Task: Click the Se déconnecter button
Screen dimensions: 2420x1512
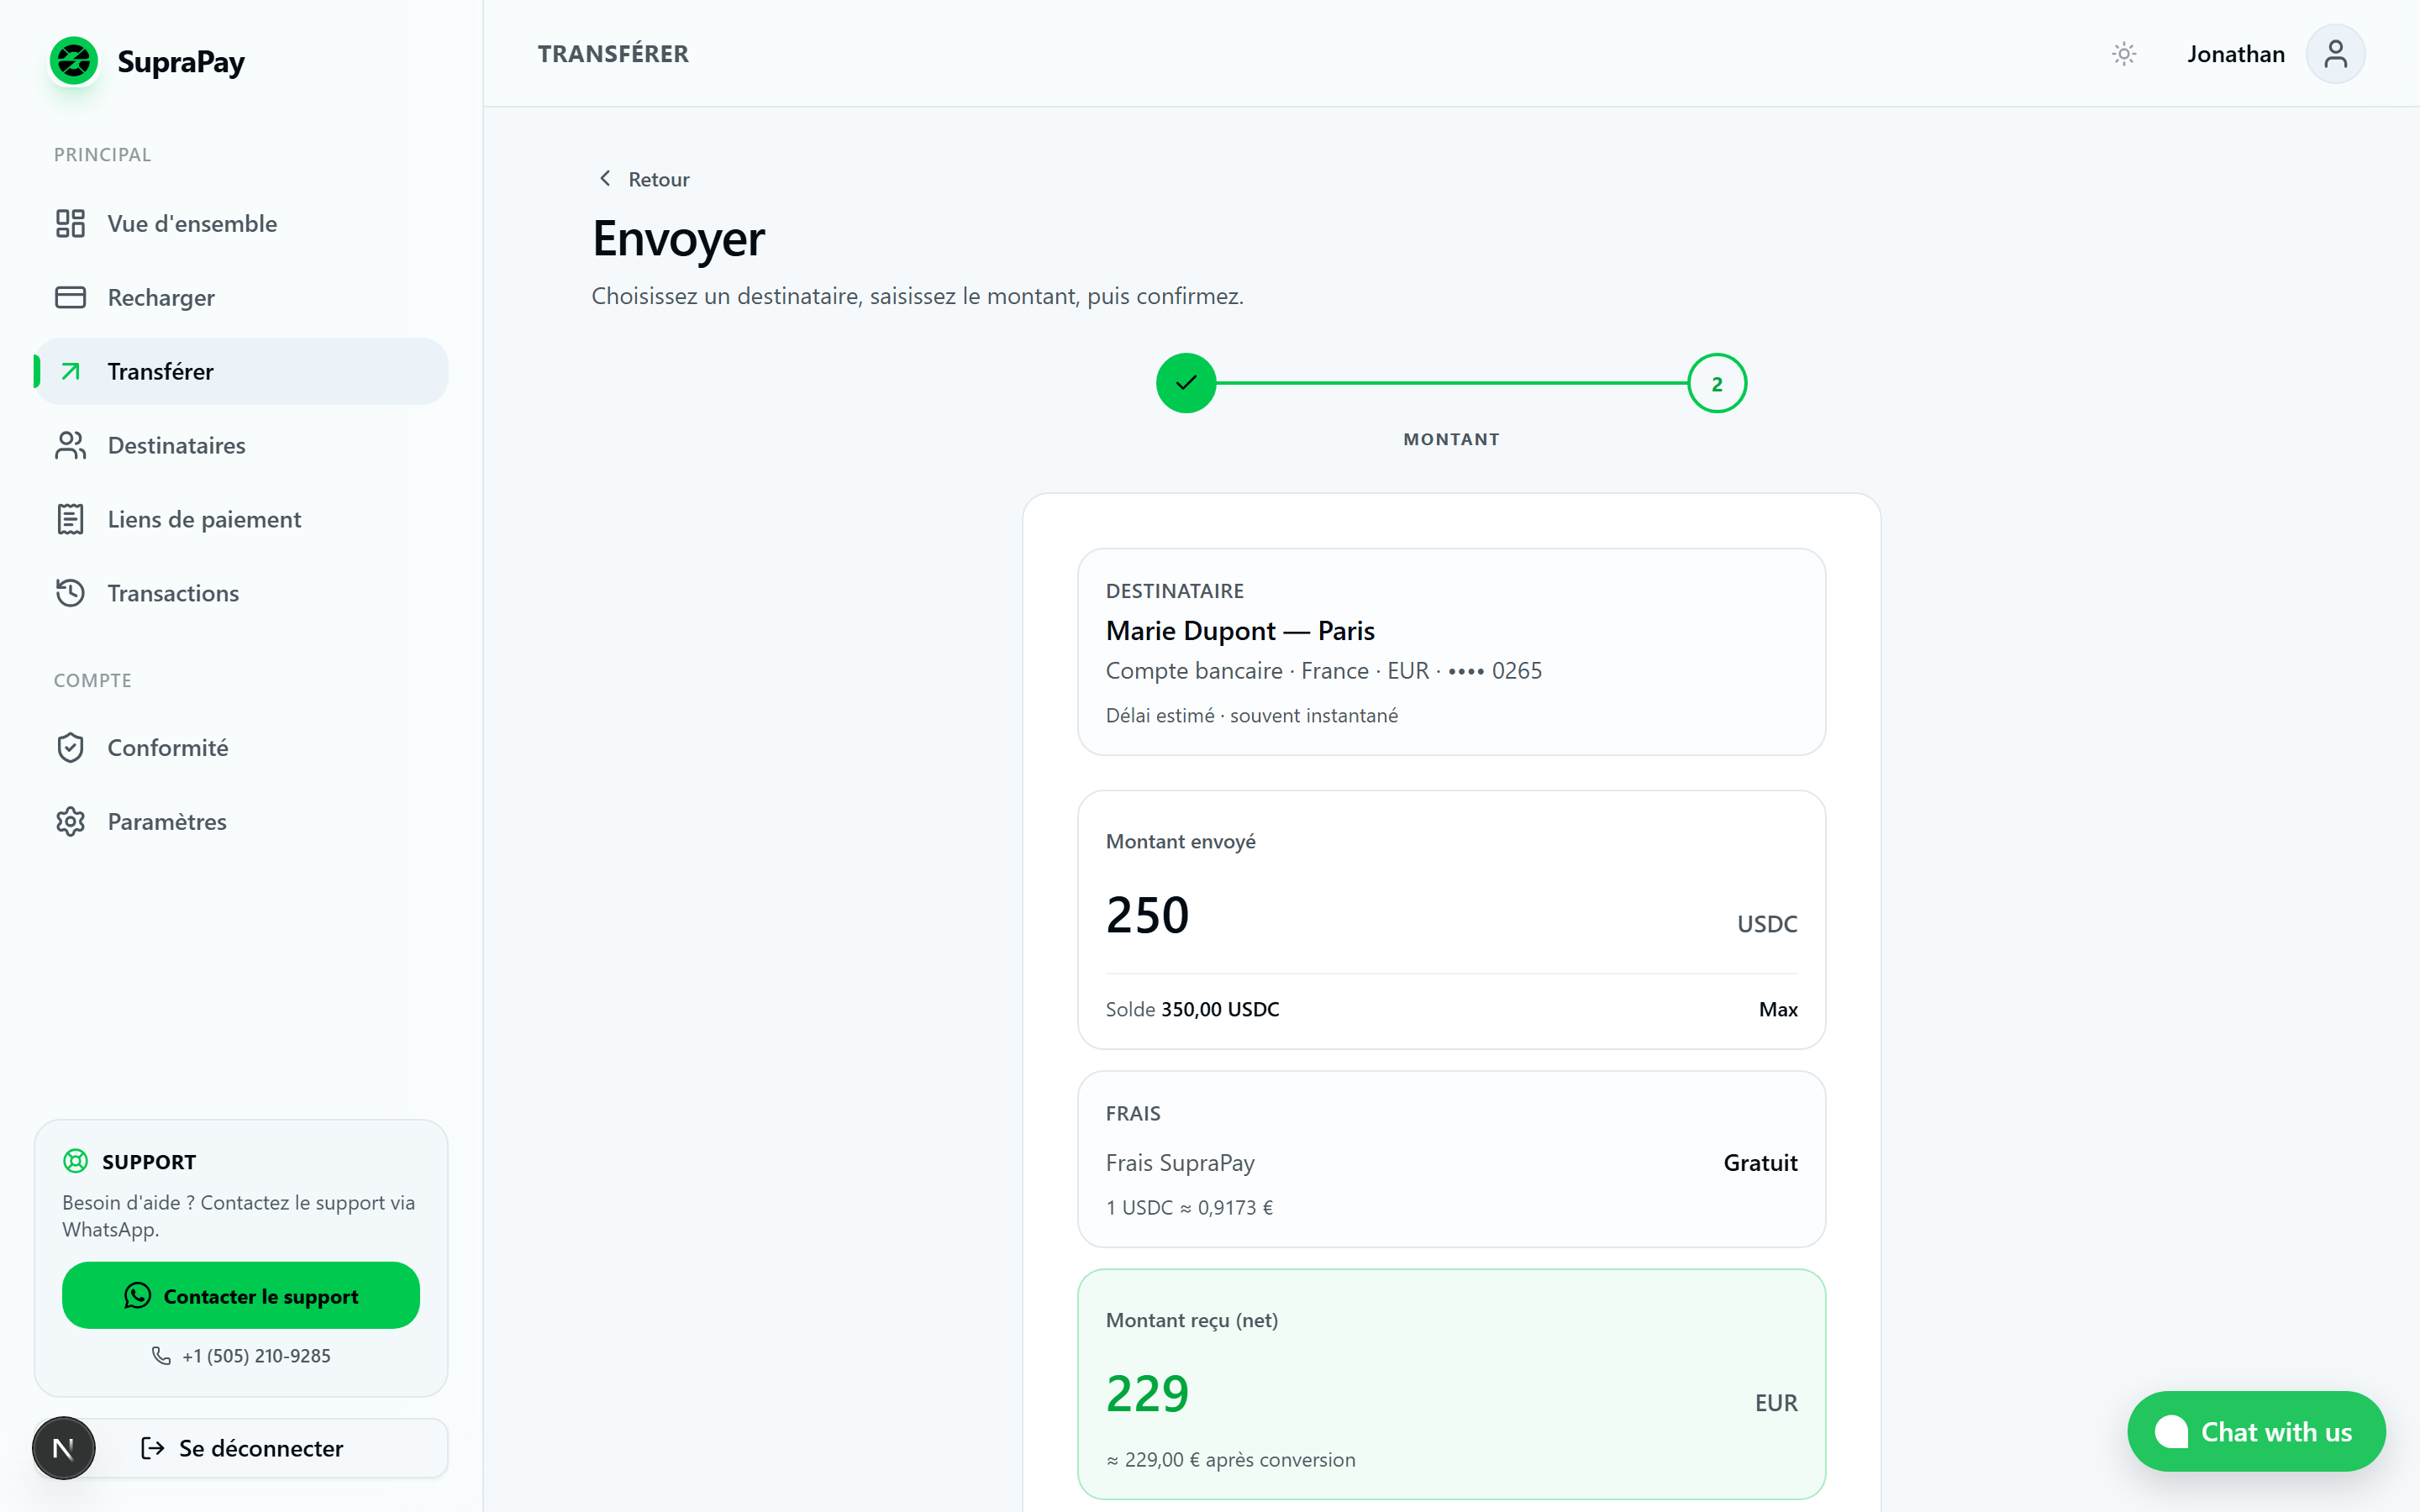Action: tap(241, 1447)
